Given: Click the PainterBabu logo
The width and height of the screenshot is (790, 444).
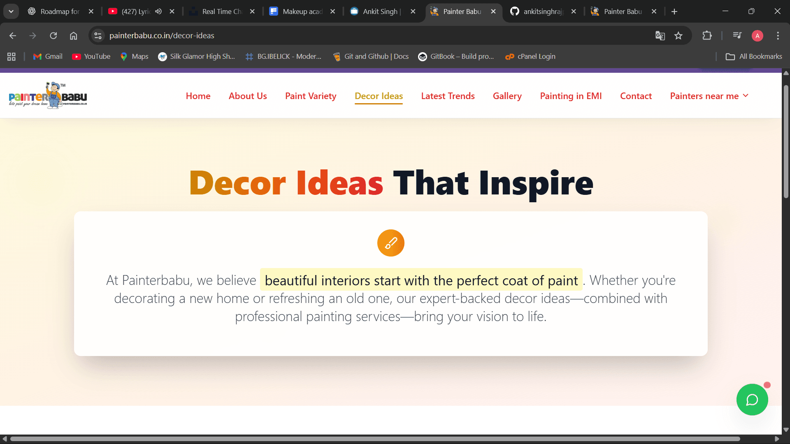Looking at the screenshot, I should point(48,96).
